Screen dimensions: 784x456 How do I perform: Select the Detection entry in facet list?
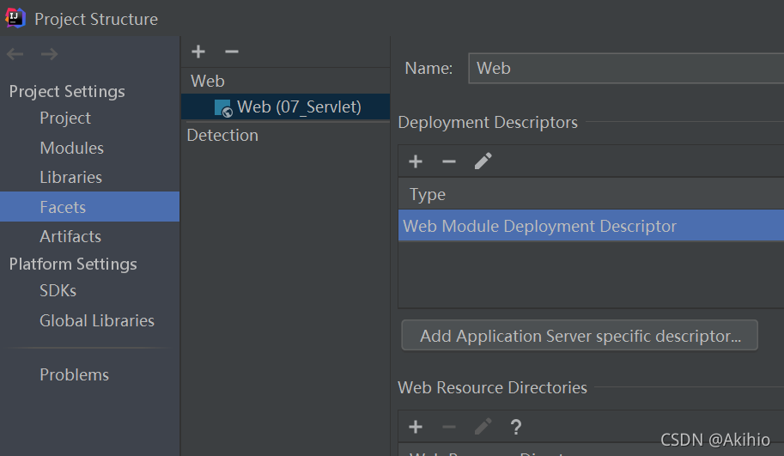(x=222, y=135)
